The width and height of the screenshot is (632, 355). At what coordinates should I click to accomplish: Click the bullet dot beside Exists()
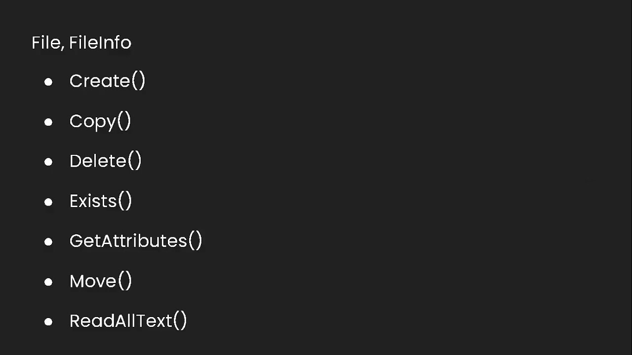[48, 202]
